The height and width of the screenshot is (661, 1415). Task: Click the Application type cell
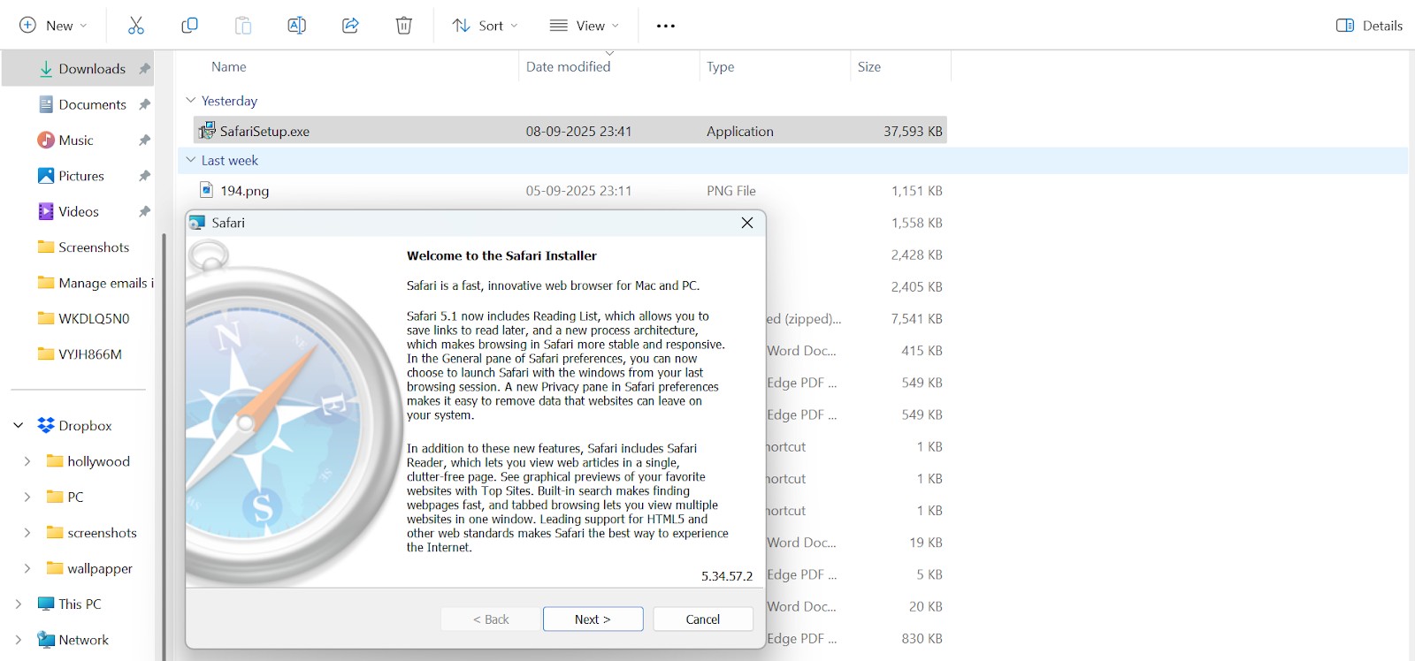click(x=740, y=131)
